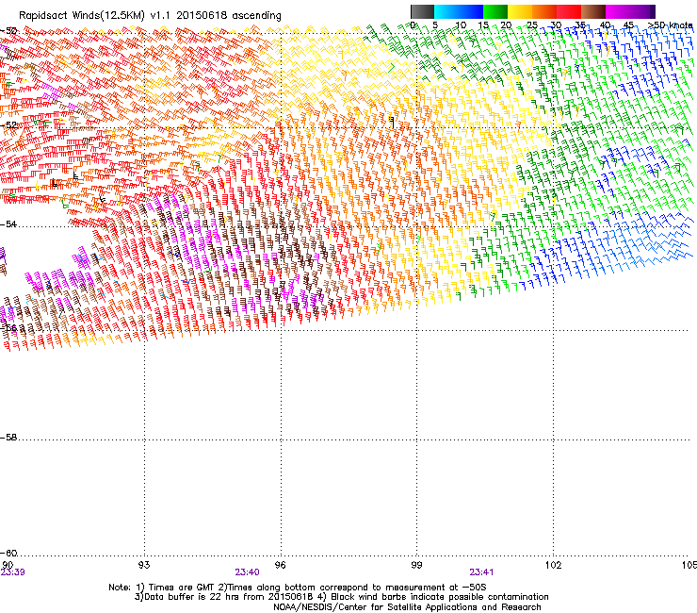697x613 pixels.
Task: Click the red 30-35 knots legend segment
Action: click(x=569, y=11)
